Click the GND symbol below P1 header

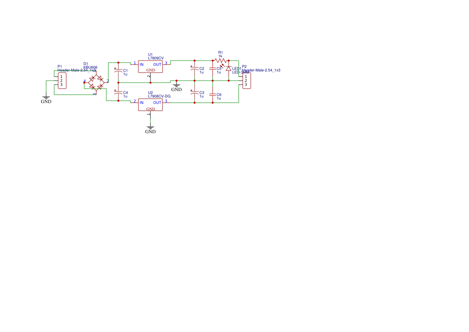(46, 99)
